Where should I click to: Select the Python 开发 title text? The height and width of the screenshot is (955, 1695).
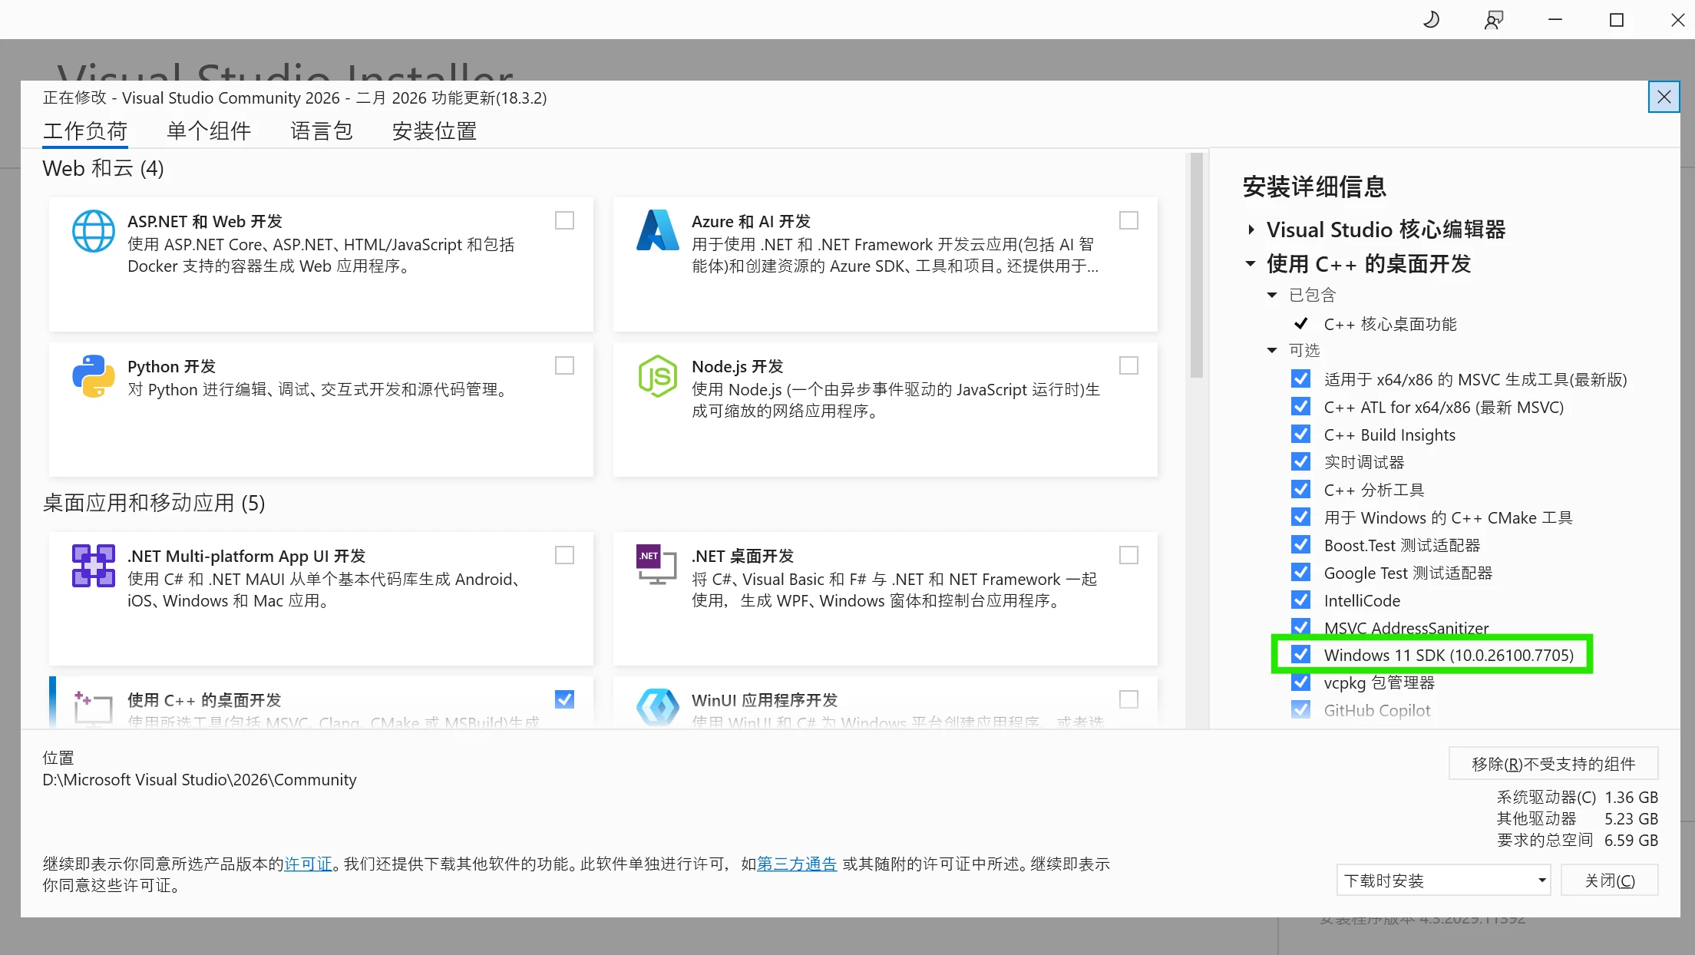click(171, 366)
